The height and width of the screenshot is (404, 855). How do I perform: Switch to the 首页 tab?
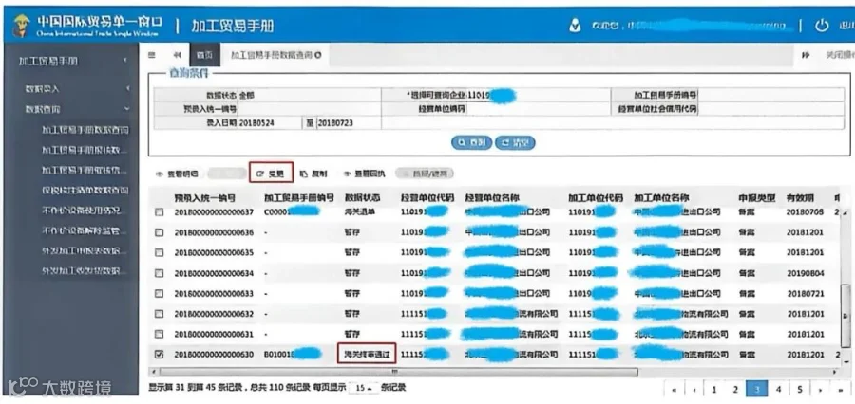point(204,55)
